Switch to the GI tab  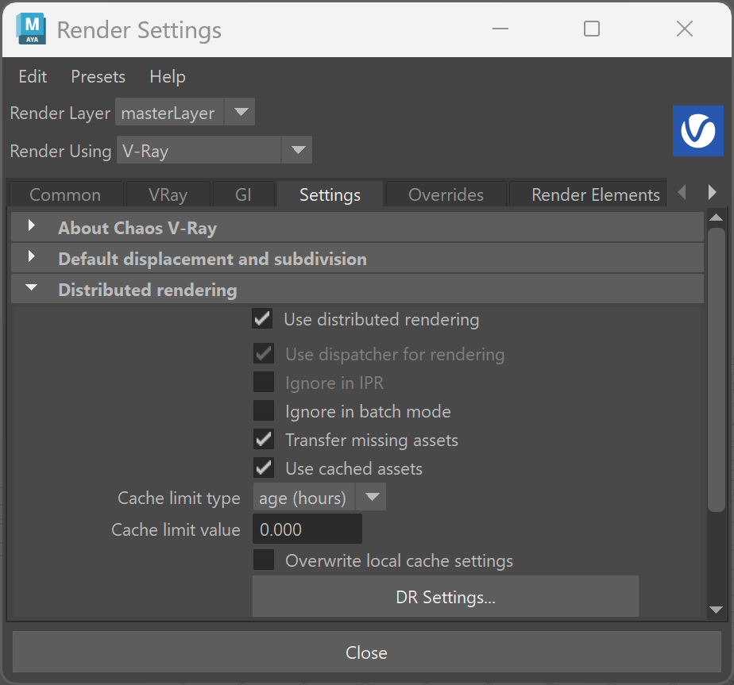[243, 194]
